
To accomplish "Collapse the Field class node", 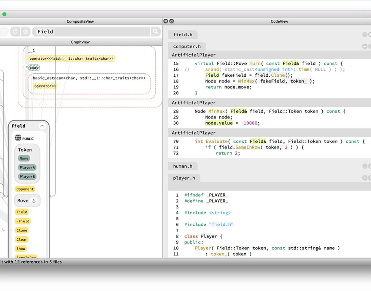I will (42, 126).
